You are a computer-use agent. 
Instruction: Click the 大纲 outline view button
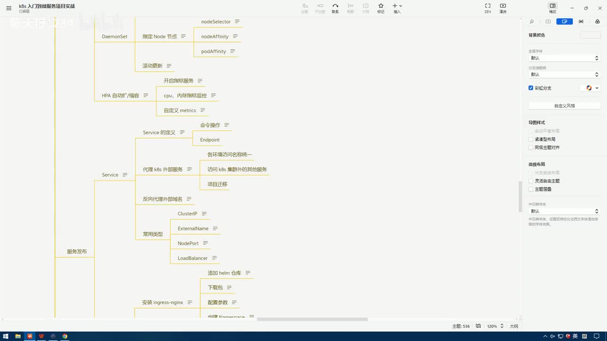point(514,326)
